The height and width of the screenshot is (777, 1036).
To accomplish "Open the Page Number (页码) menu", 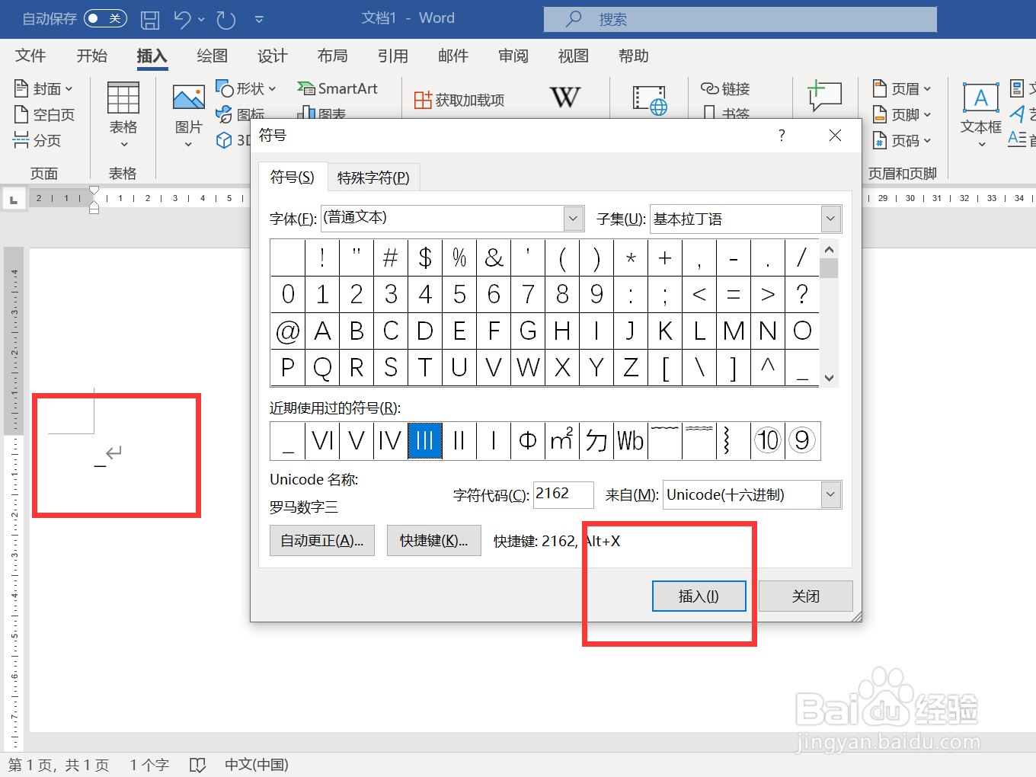I will (902, 141).
